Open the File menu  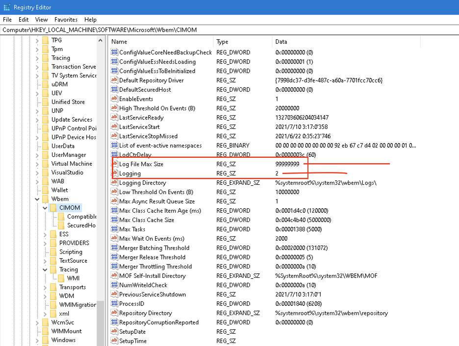coord(7,20)
